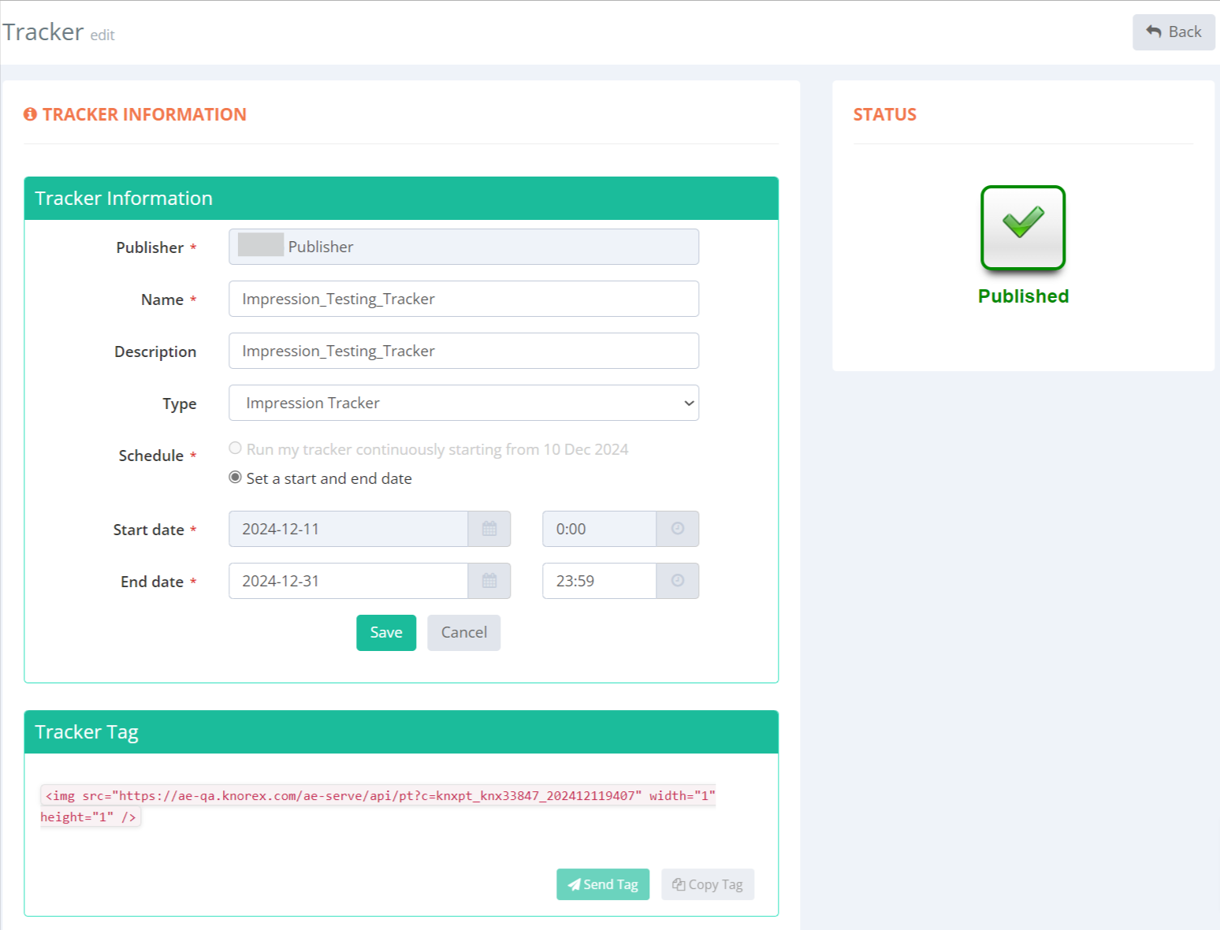Click the Cancel button
Image resolution: width=1220 pixels, height=930 pixels.
[x=463, y=633]
